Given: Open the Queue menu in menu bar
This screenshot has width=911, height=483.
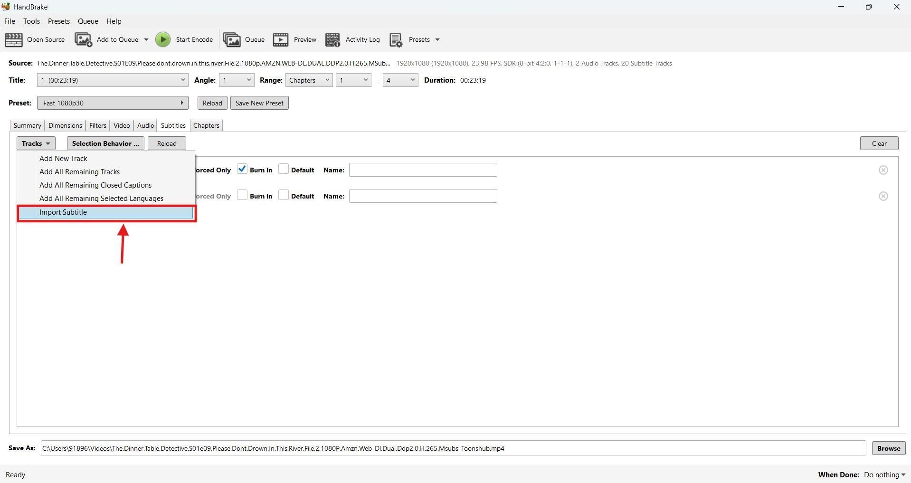Looking at the screenshot, I should [x=88, y=21].
